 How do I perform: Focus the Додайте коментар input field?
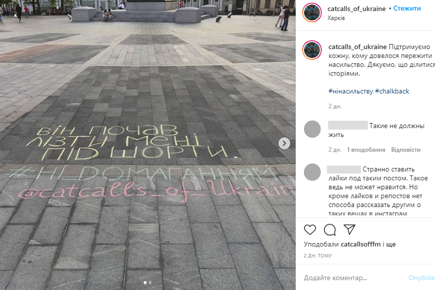coord(354,277)
